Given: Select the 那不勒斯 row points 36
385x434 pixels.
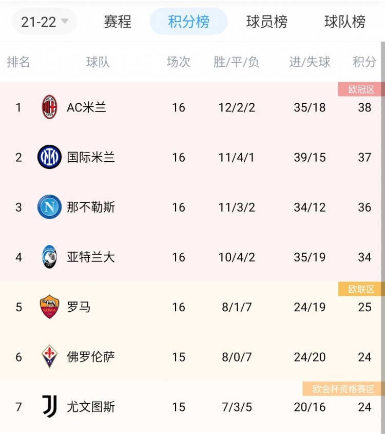Looking at the screenshot, I should point(364,207).
